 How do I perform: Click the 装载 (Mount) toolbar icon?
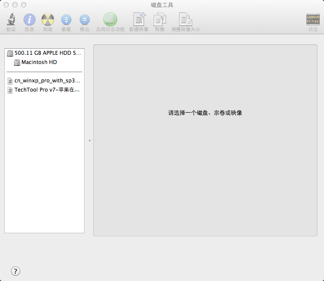click(66, 20)
